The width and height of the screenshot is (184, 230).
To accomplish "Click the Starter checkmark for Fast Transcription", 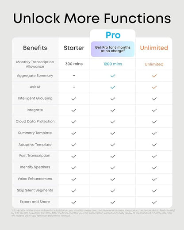I will click(x=74, y=156).
